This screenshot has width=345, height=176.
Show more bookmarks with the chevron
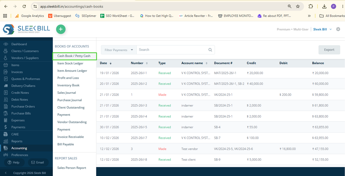pos(309,16)
